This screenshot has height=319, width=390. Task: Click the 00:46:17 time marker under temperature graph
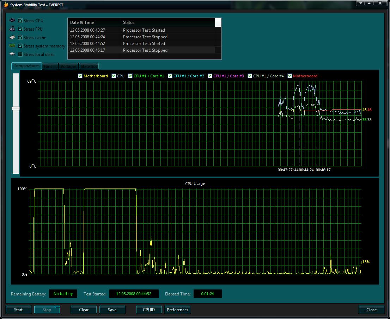click(323, 170)
